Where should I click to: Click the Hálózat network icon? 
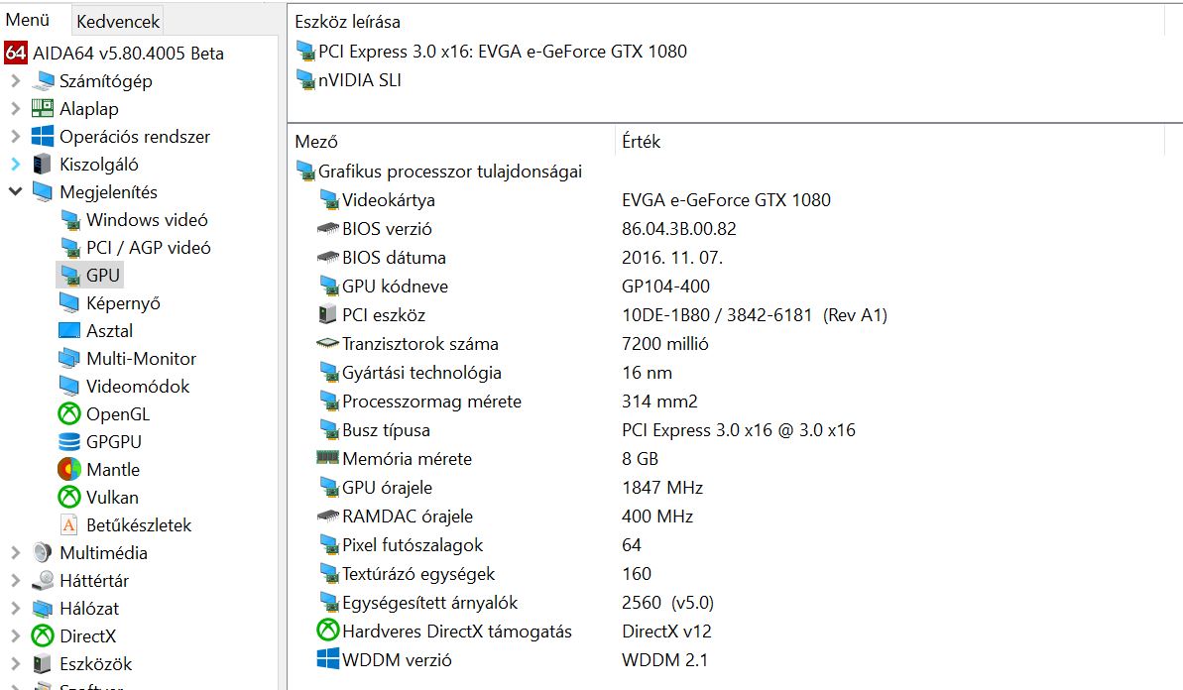pyautogui.click(x=43, y=609)
